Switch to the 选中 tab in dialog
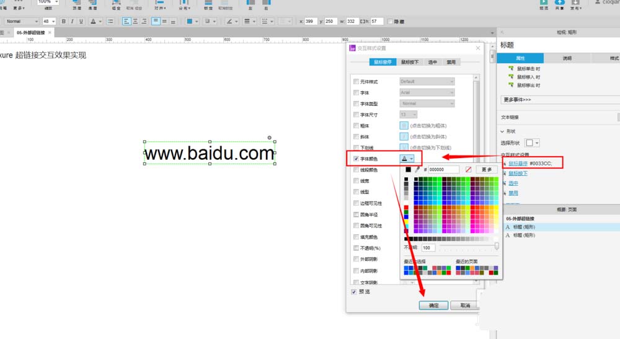Image resolution: width=620 pixels, height=339 pixels. point(433,62)
